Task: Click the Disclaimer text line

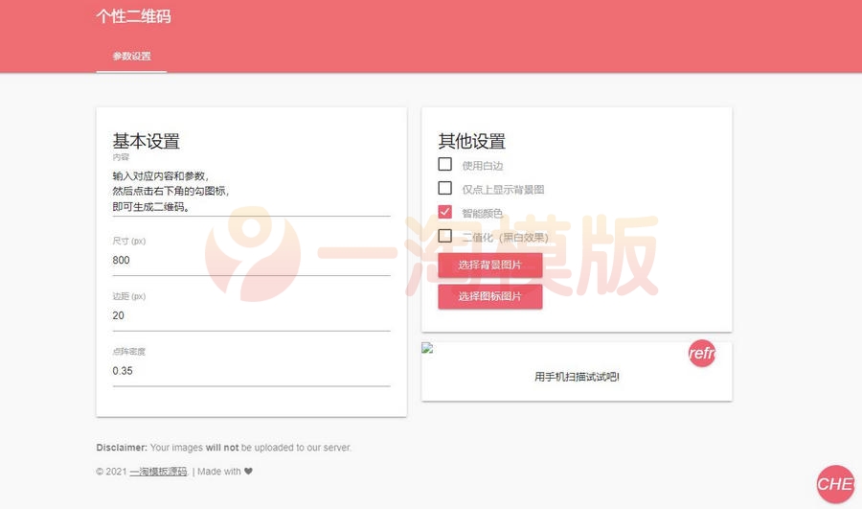Action: pos(224,448)
